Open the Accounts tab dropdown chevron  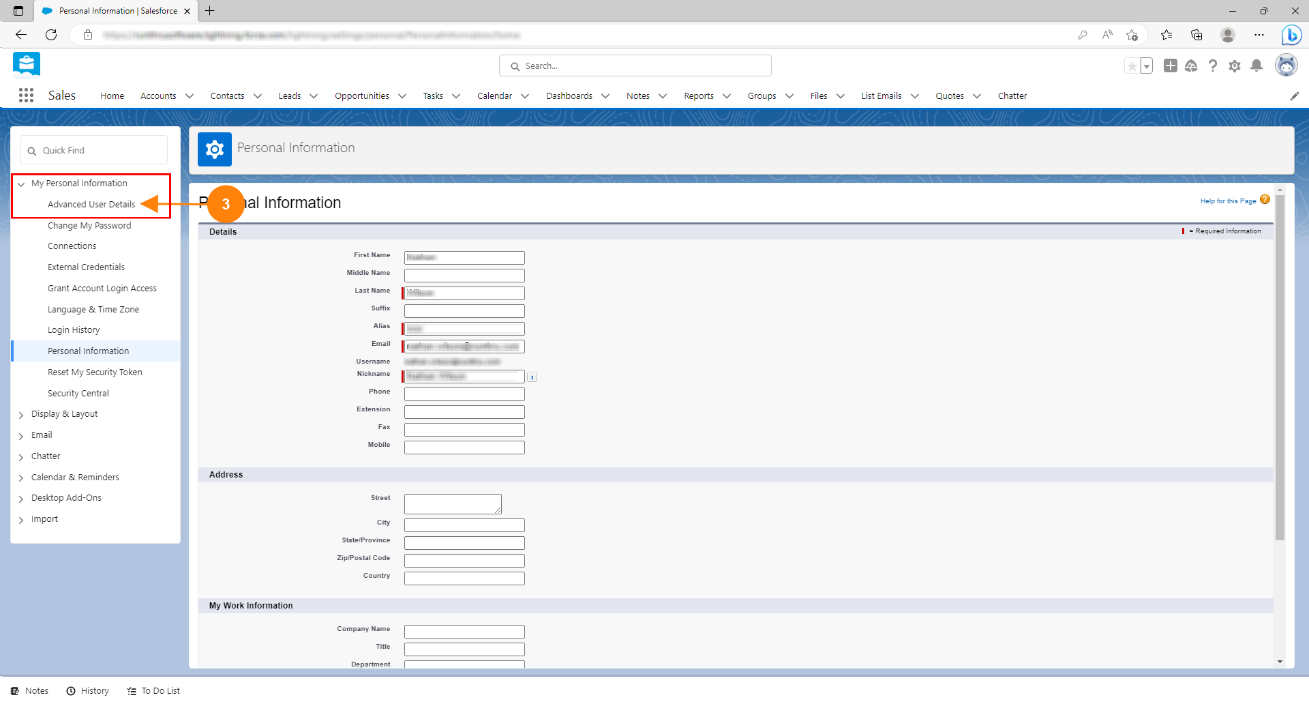tap(190, 96)
